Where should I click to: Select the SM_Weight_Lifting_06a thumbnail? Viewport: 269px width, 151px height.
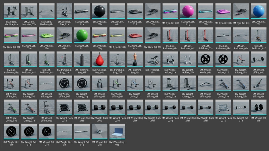pos(47,107)
